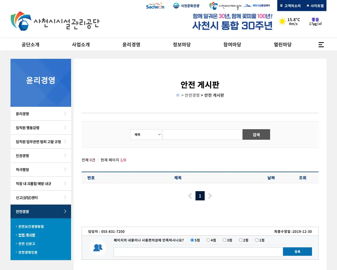Click the 등록 submit button
Viewport: 337px width, 270px height.
tap(297, 252)
